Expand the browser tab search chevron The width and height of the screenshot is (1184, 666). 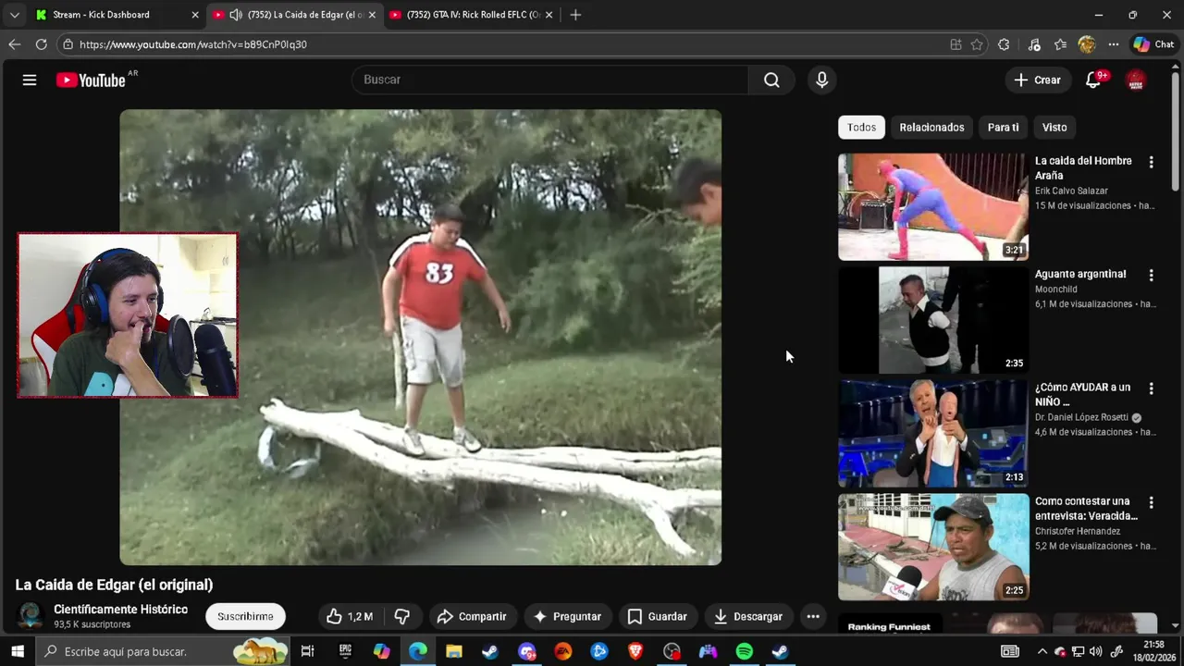(14, 15)
